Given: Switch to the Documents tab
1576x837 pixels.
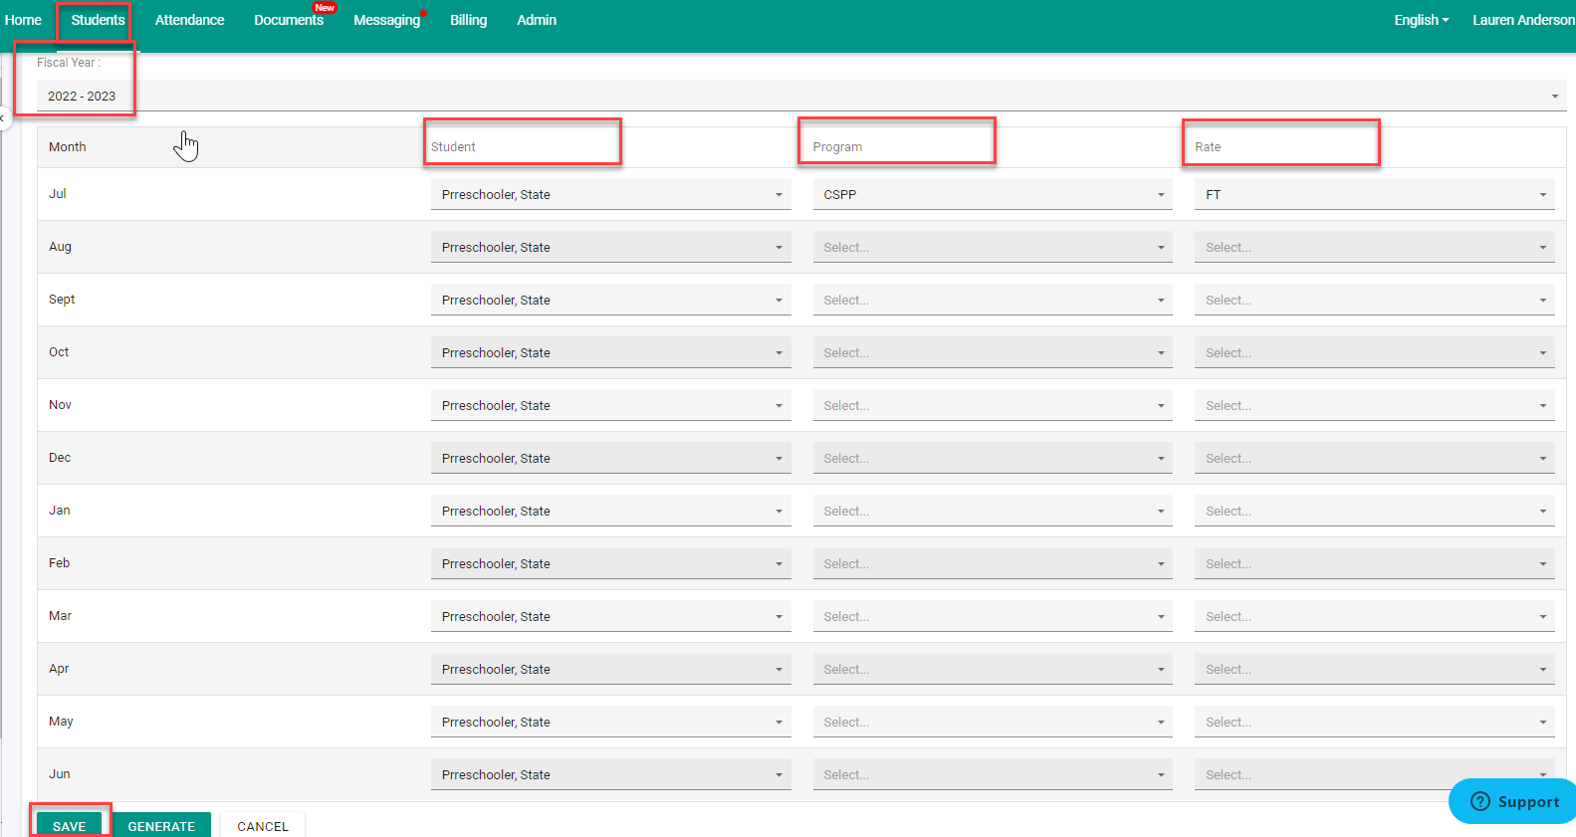Looking at the screenshot, I should 289,20.
